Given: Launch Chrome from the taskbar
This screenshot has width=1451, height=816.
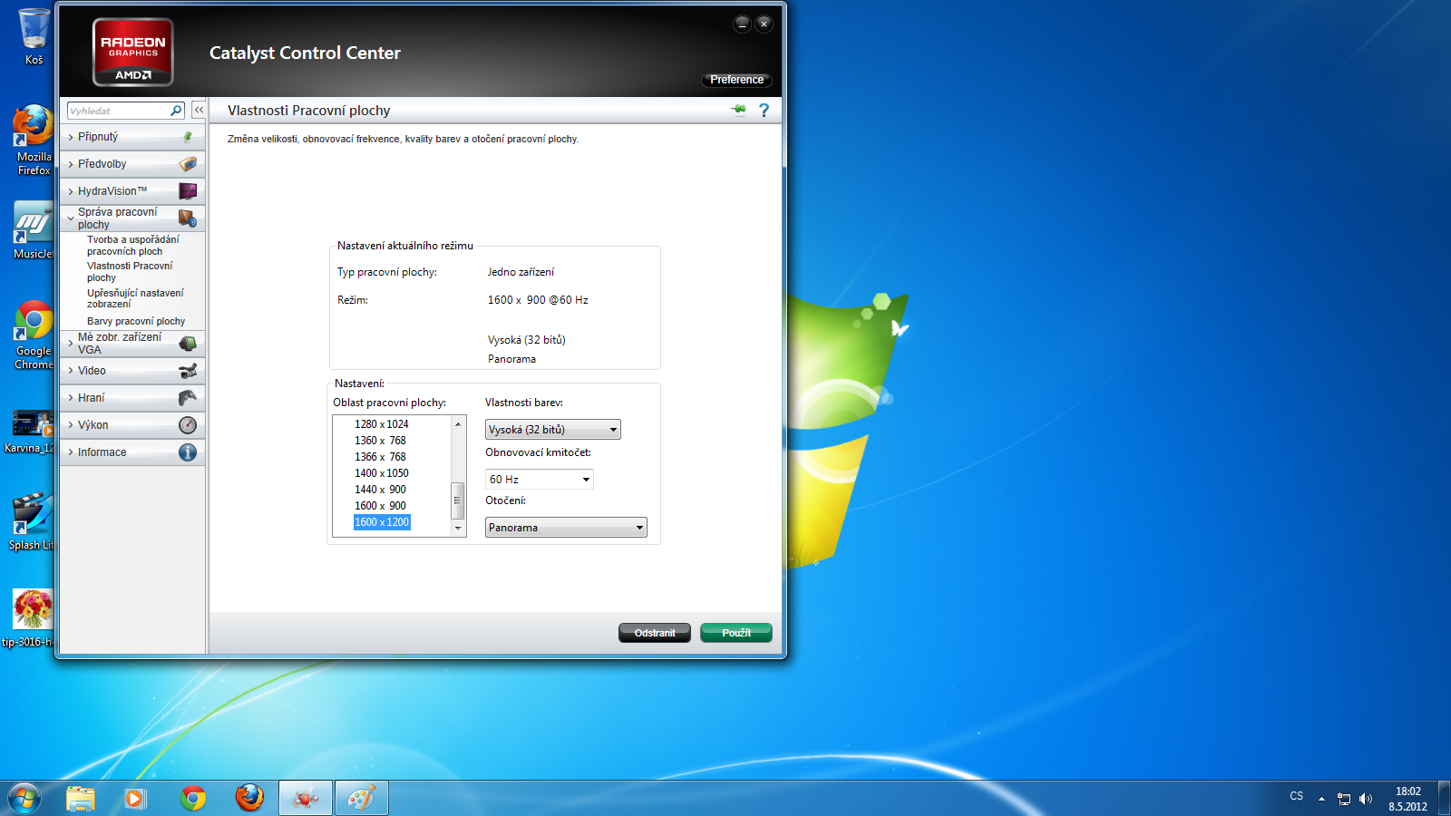Looking at the screenshot, I should coord(193,798).
